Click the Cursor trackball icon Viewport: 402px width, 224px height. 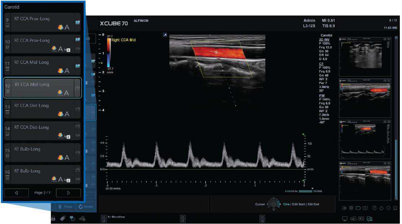pyautogui.click(x=274, y=204)
